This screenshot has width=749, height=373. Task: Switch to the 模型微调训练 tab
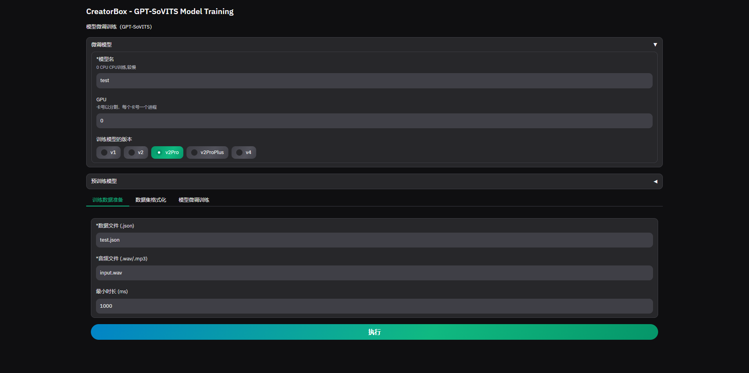click(194, 200)
